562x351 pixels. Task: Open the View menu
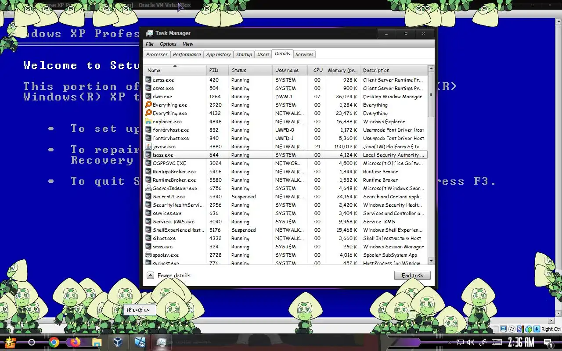tap(188, 44)
